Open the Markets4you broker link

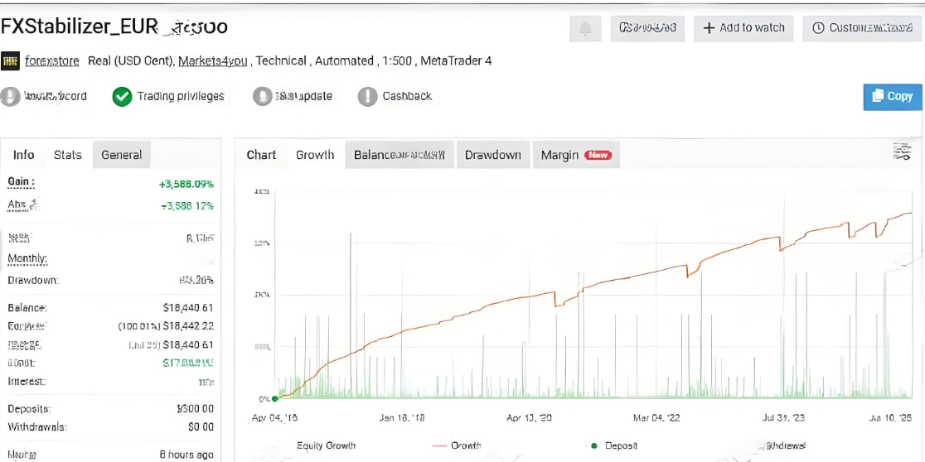(213, 61)
